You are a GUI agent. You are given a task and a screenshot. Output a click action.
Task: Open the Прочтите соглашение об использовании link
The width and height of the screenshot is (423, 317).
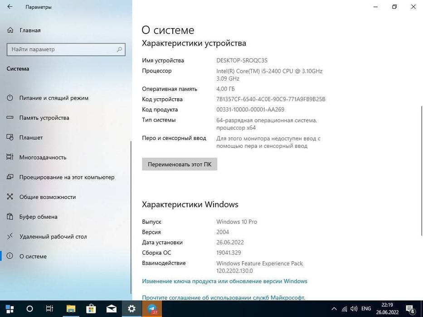(x=224, y=298)
